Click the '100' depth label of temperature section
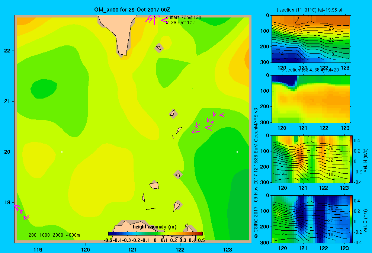Screen dimensions: 372x253 point(264,31)
